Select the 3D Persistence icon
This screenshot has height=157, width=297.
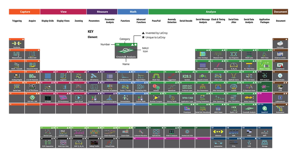(x=63, y=98)
